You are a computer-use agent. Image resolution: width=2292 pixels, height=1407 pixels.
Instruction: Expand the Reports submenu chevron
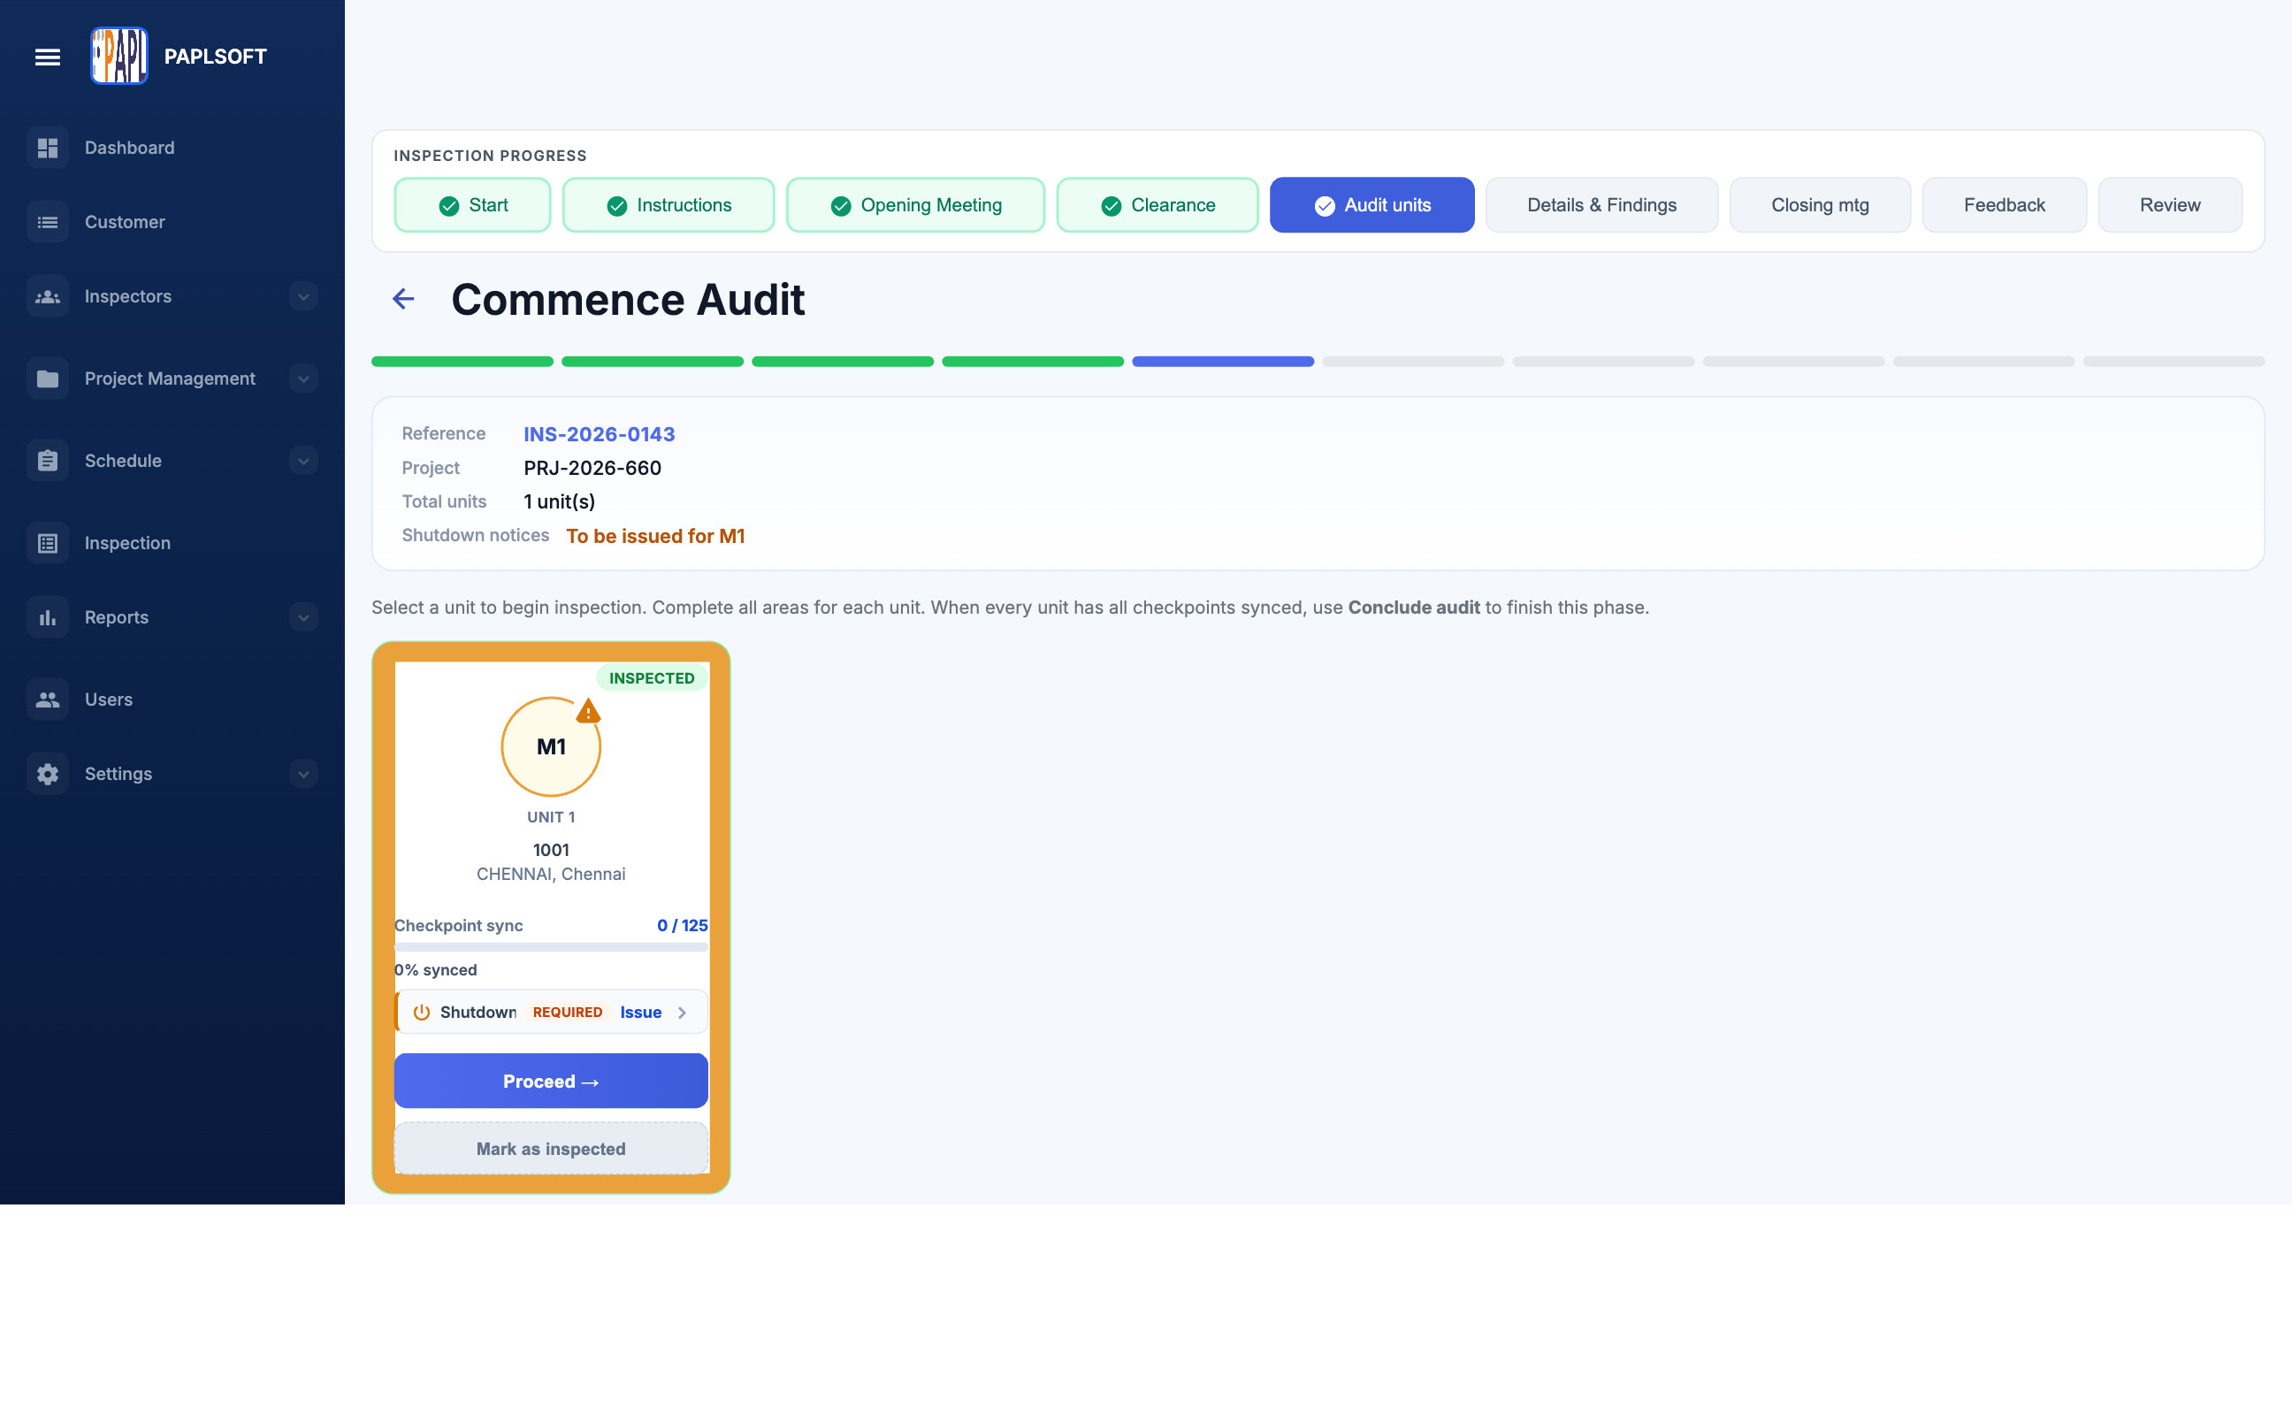pyautogui.click(x=303, y=618)
